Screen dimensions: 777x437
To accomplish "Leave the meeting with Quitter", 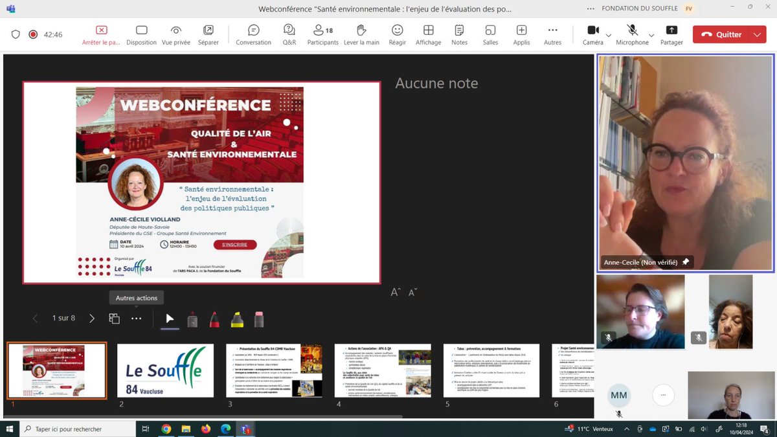I will [x=720, y=34].
